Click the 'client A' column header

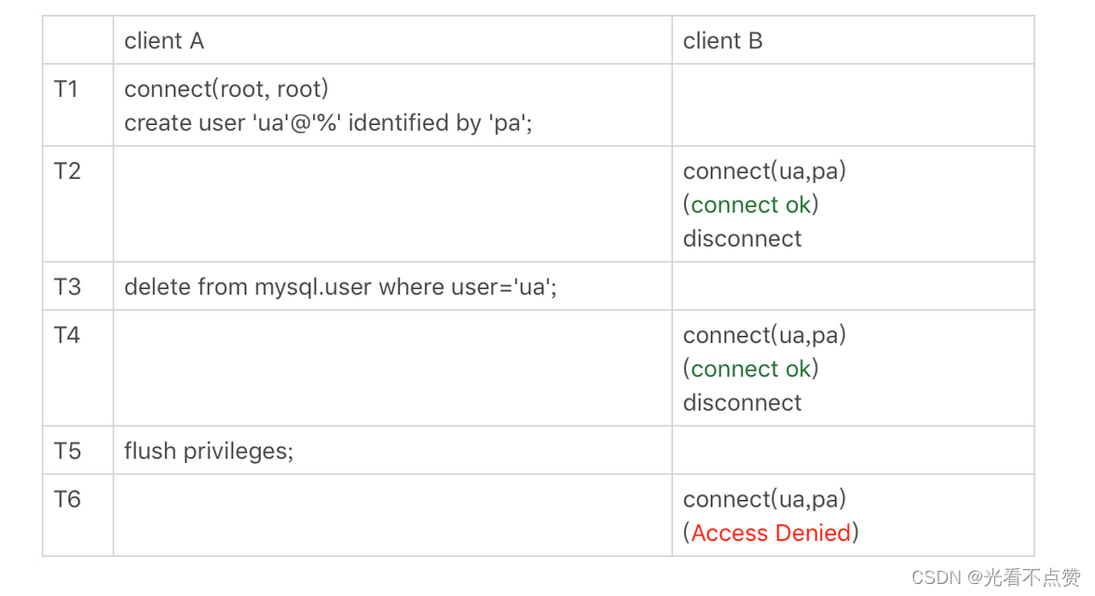click(164, 41)
